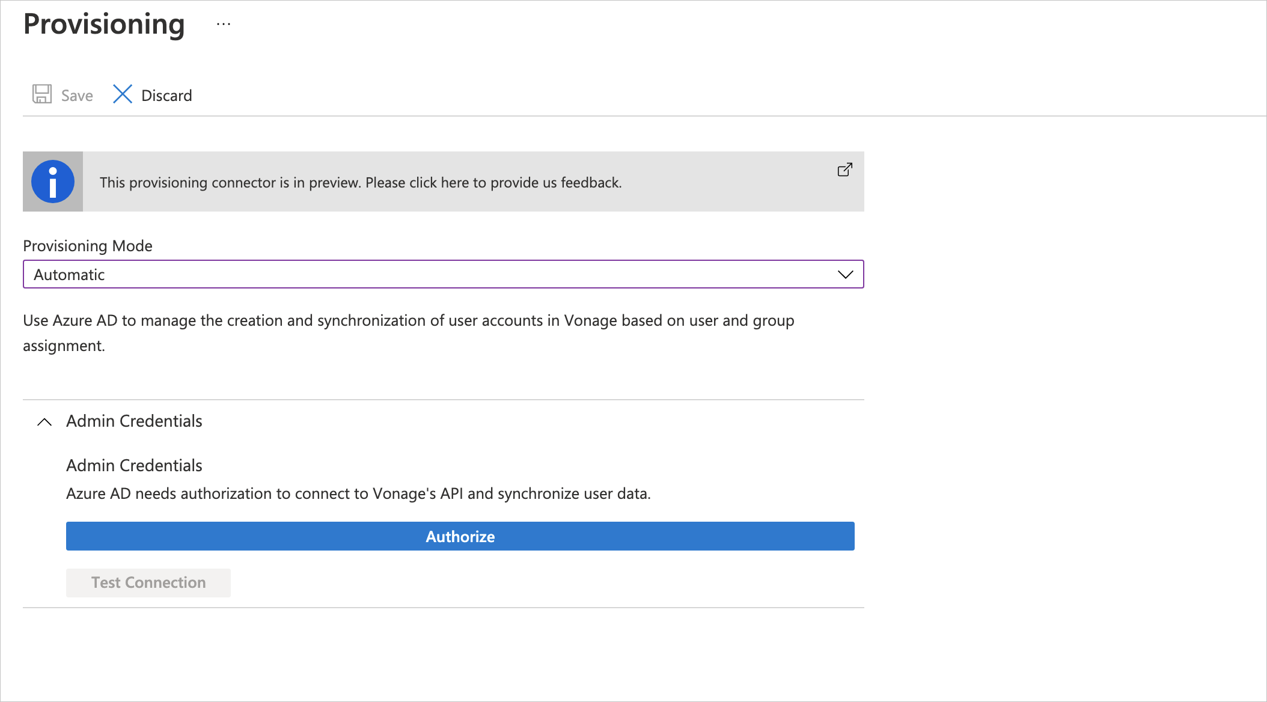Collapse the Admin Credentials section chevron
The image size is (1267, 702).
click(44, 422)
